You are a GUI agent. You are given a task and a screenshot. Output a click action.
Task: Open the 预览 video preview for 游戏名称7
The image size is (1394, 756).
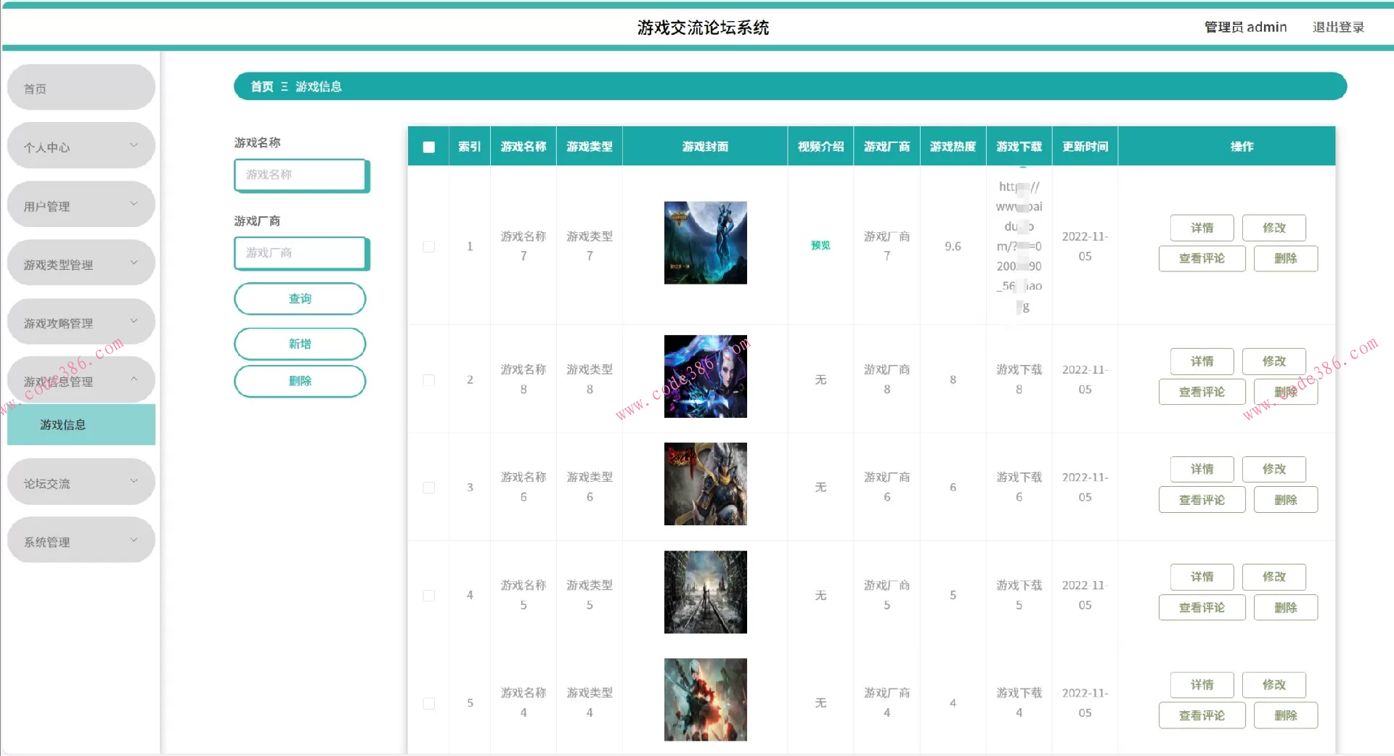tap(820, 245)
